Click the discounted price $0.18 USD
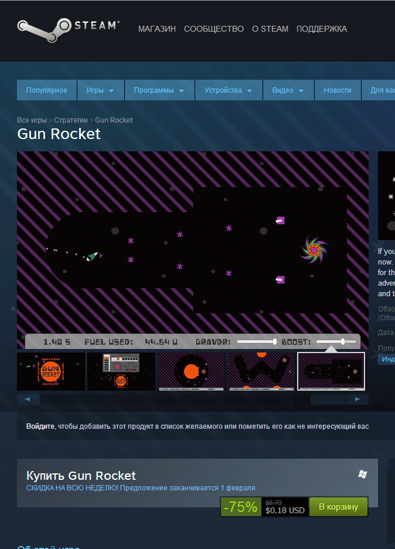395x549 pixels. tap(285, 510)
